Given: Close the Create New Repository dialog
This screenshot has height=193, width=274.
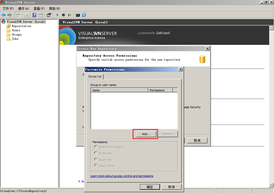Looking at the screenshot, I should pyautogui.click(x=207, y=48).
